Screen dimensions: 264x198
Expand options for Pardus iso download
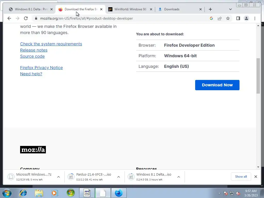click(119, 177)
